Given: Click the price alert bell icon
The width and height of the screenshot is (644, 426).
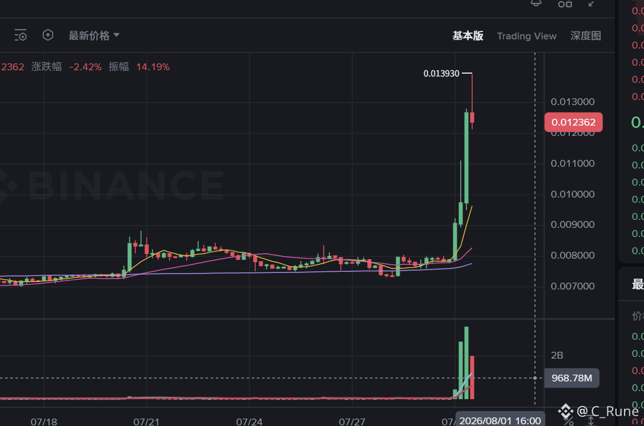Looking at the screenshot, I should point(536,3).
